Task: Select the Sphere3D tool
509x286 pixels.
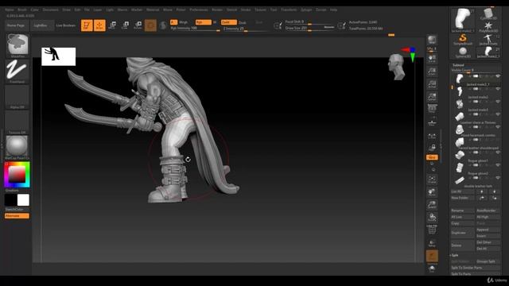Action: coord(463,52)
